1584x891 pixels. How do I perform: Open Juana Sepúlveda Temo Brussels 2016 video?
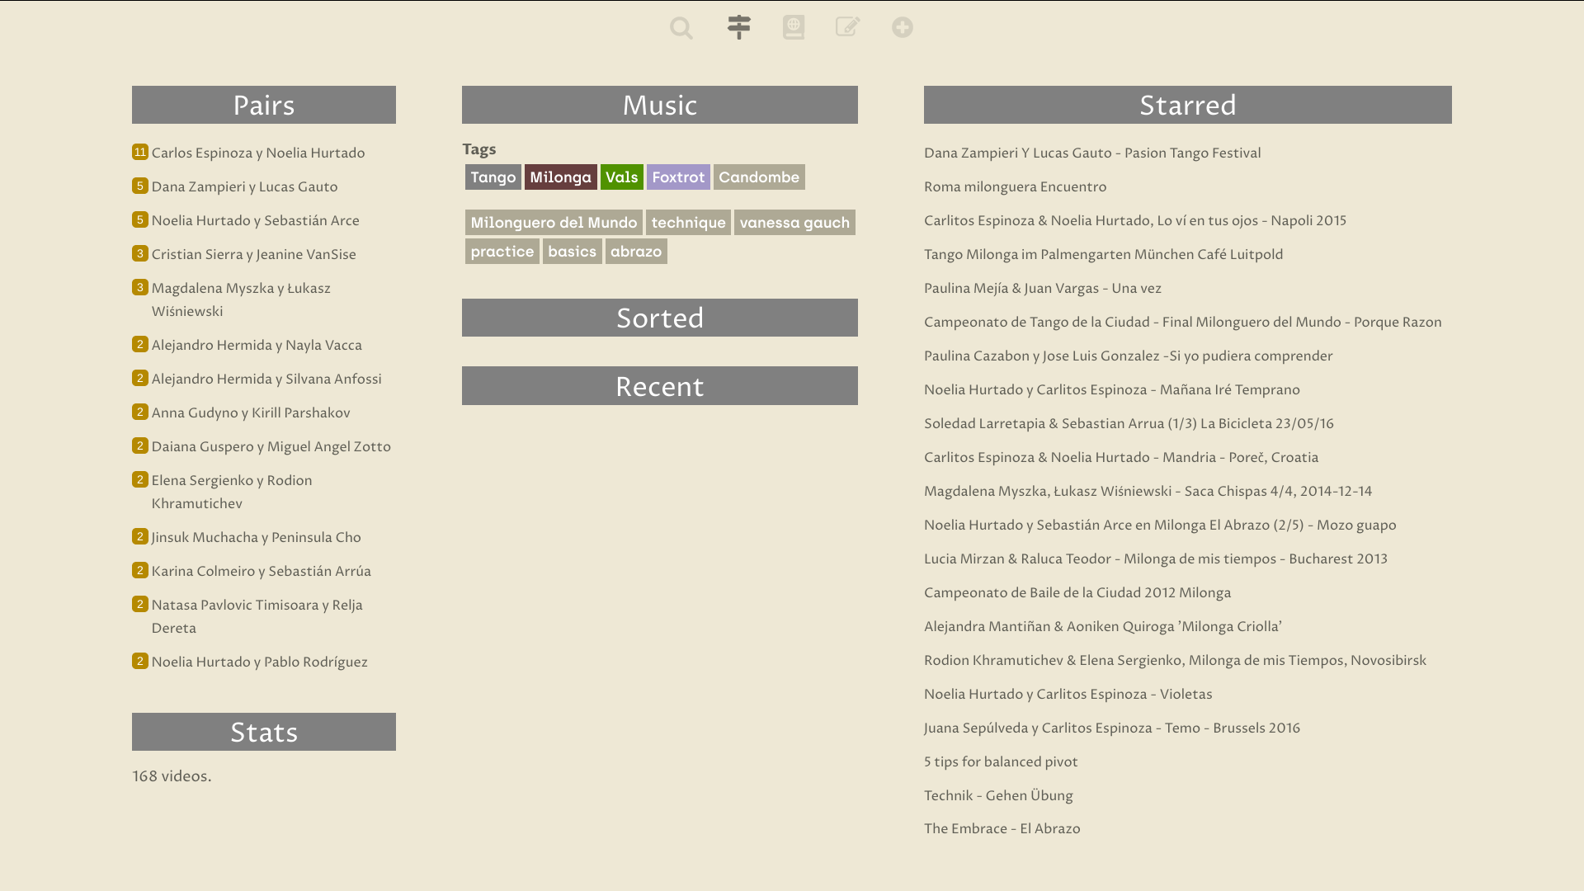[x=1112, y=728]
